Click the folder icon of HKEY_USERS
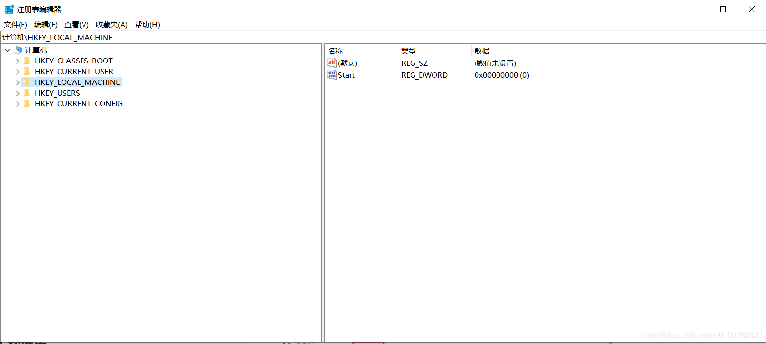Image resolution: width=766 pixels, height=344 pixels. [27, 93]
